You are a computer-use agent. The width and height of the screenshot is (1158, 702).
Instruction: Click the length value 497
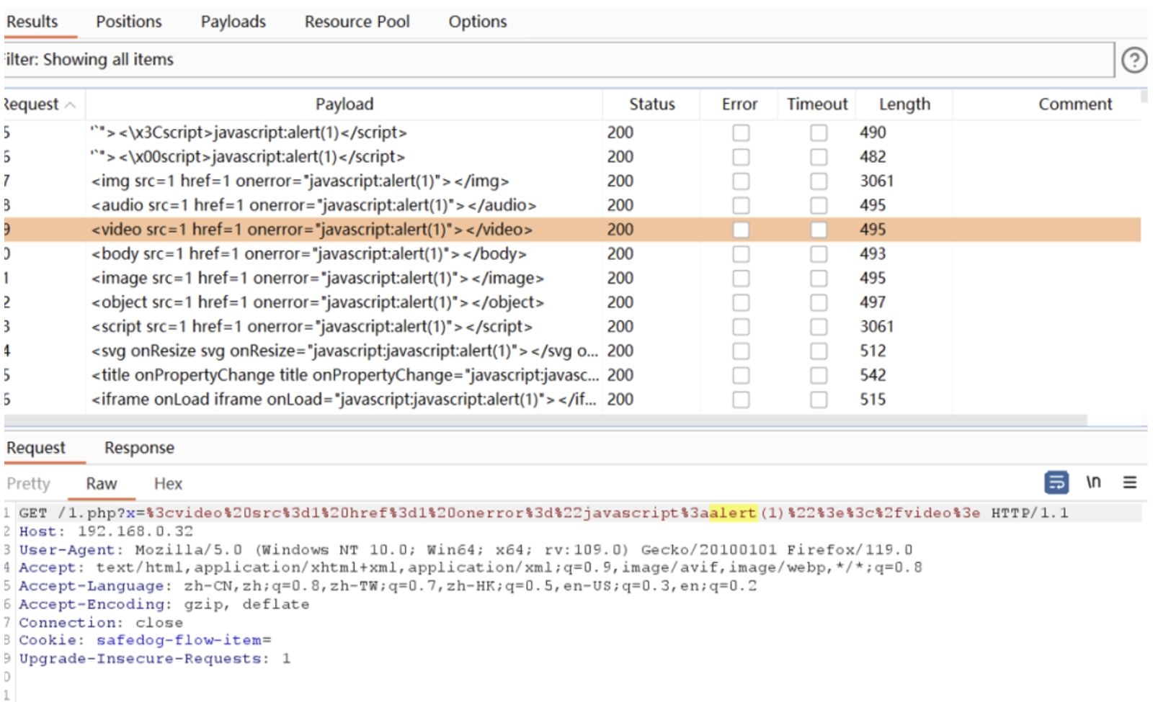coord(873,302)
